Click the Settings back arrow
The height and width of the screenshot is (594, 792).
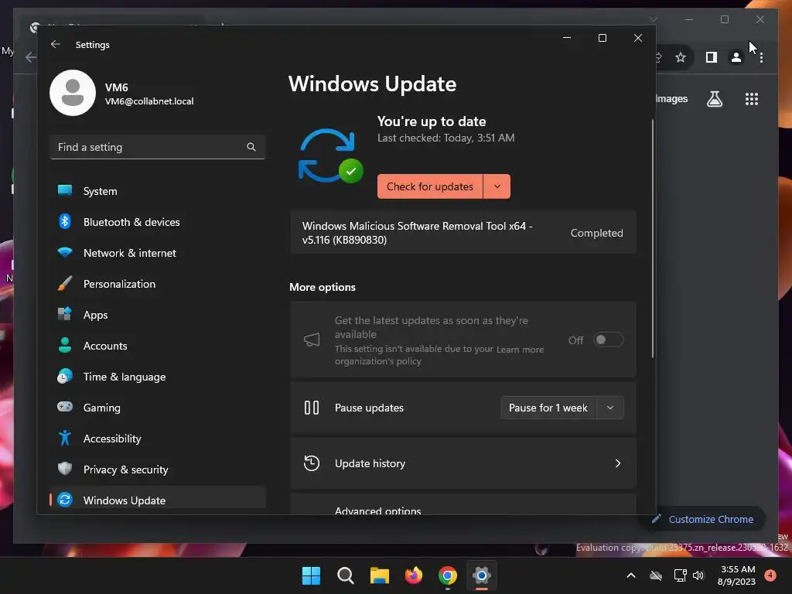click(x=55, y=44)
